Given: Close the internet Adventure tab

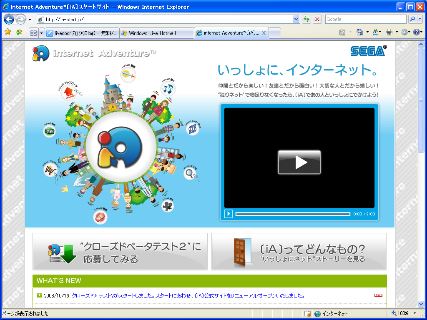Looking at the screenshot, I should tap(264, 33).
